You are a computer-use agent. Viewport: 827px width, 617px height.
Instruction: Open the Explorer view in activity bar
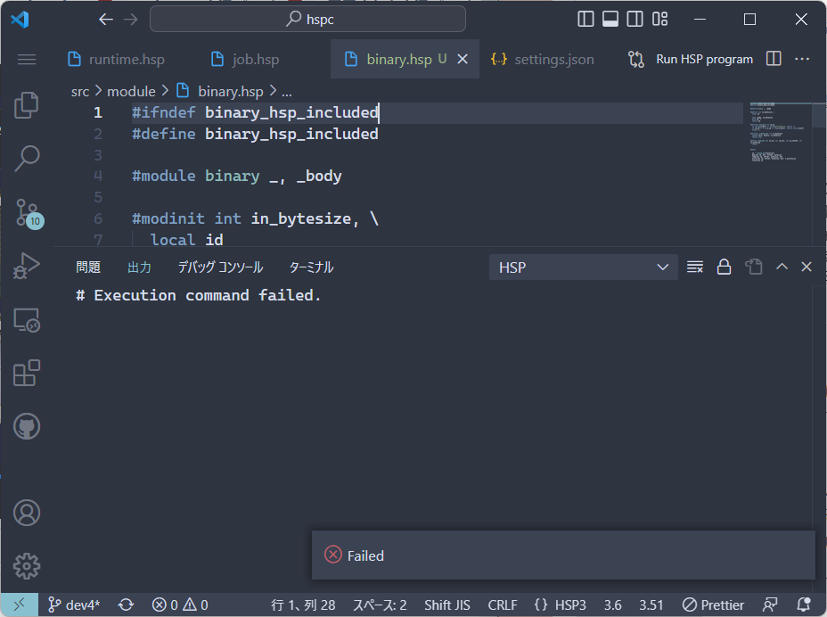click(27, 105)
